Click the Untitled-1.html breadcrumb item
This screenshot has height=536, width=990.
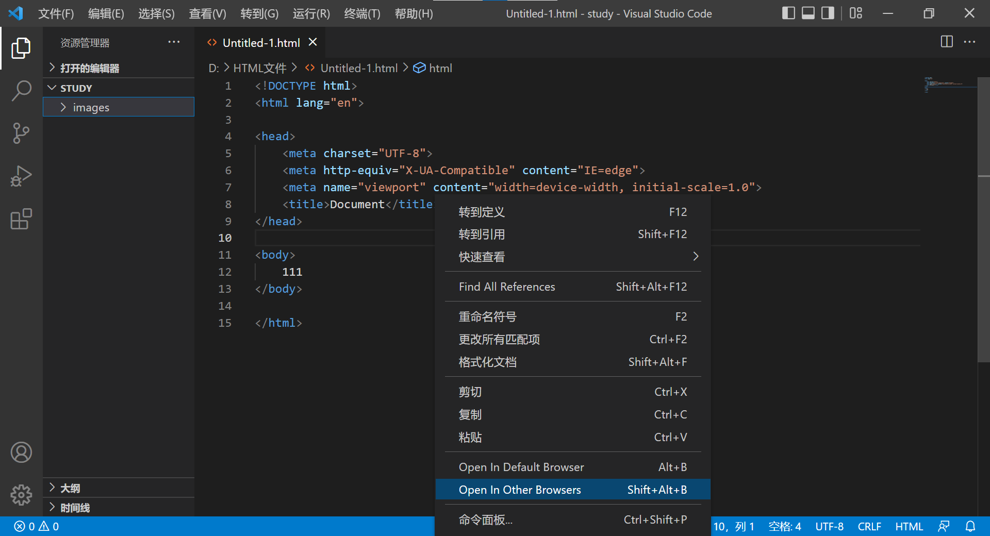click(x=359, y=68)
